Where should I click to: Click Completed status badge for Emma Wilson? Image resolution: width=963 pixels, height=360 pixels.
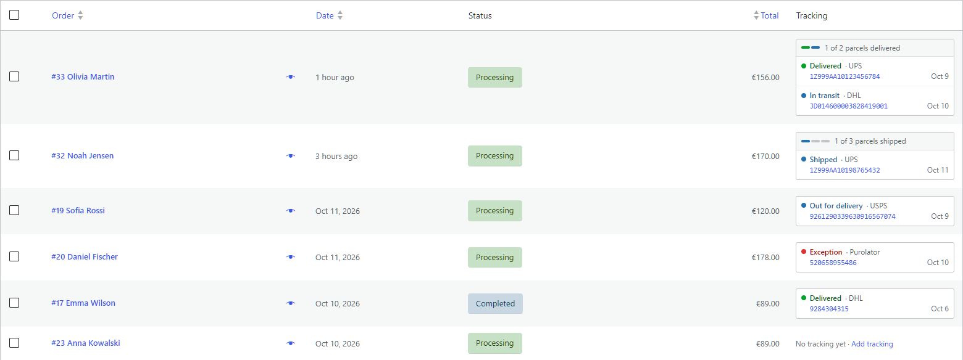(x=495, y=303)
